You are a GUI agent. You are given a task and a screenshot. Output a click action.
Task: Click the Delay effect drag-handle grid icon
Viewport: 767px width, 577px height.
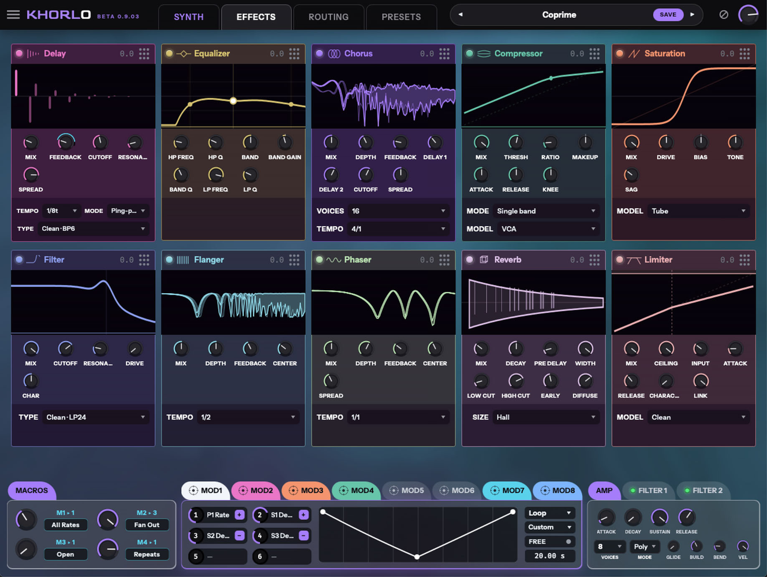tap(144, 54)
